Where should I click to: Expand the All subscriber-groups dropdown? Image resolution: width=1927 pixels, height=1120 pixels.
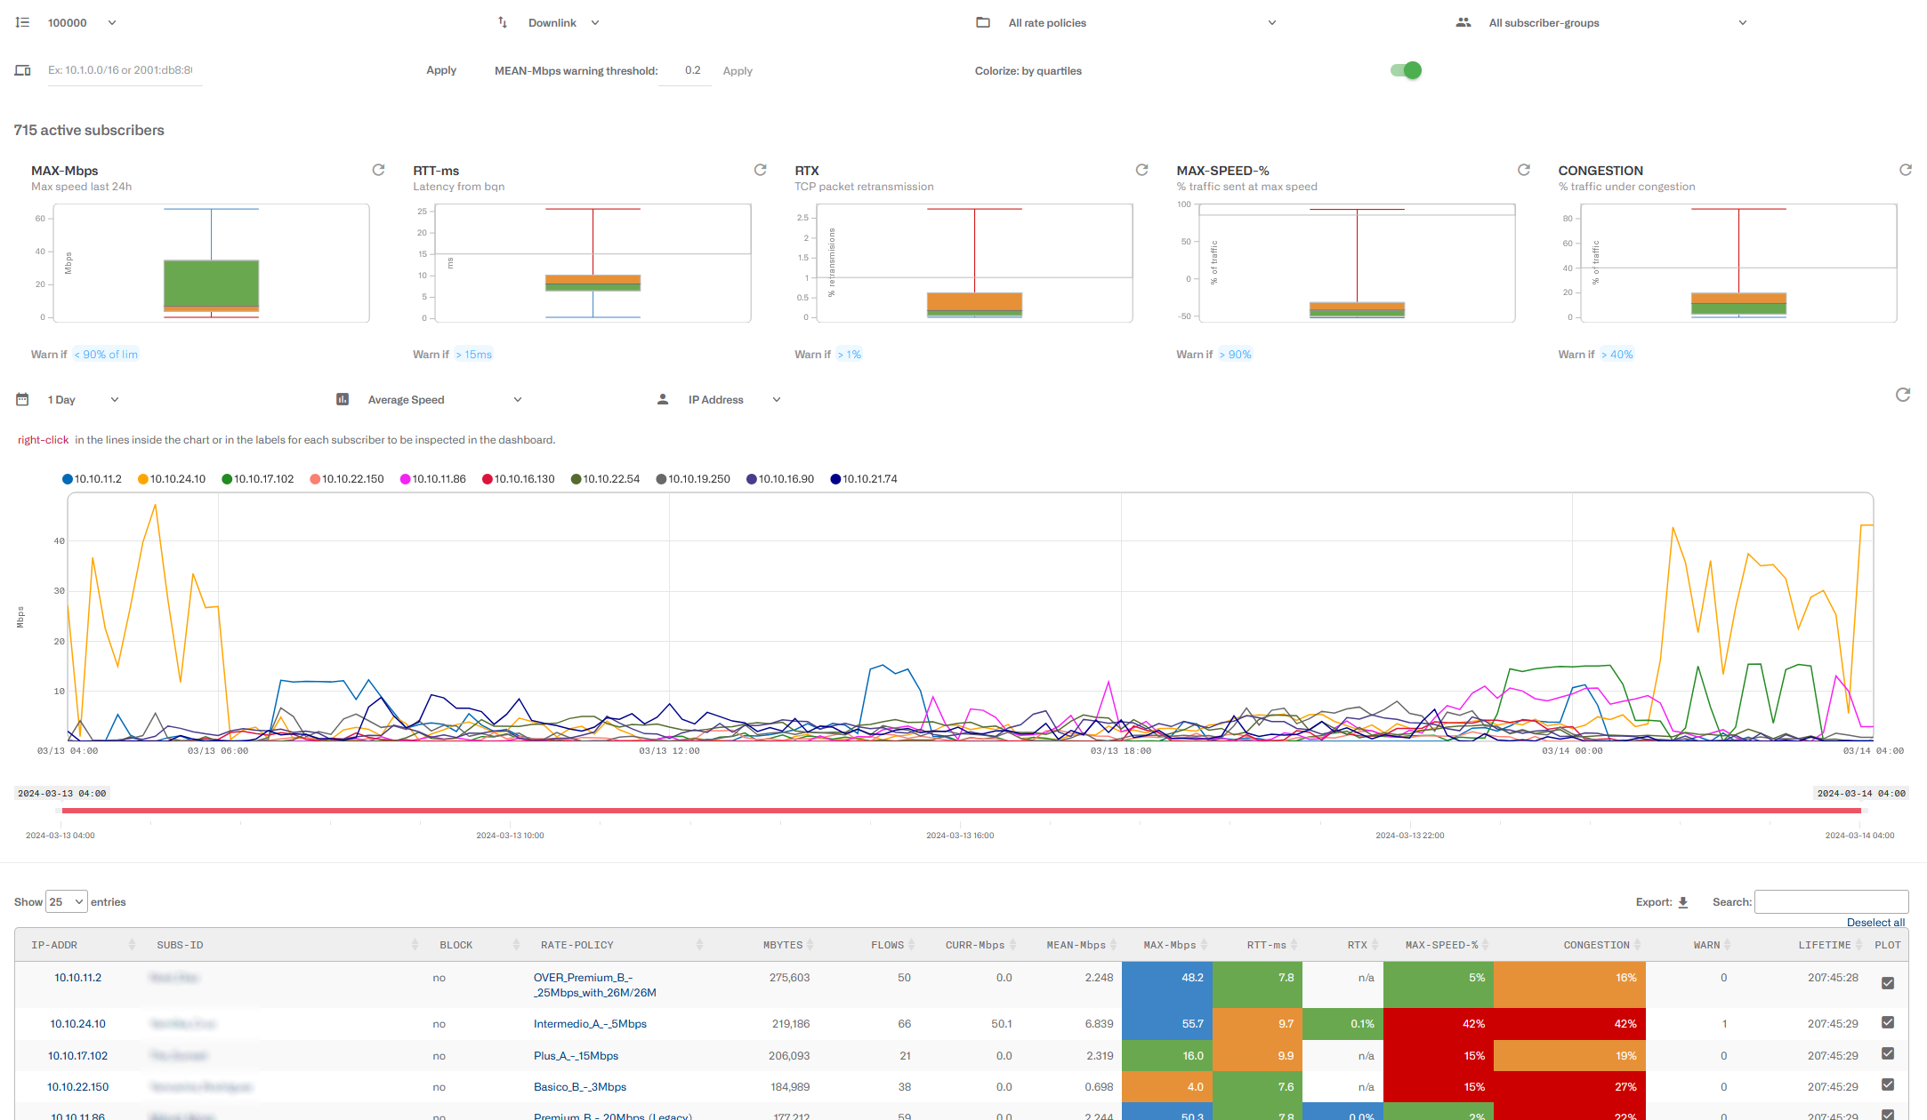1742,22
